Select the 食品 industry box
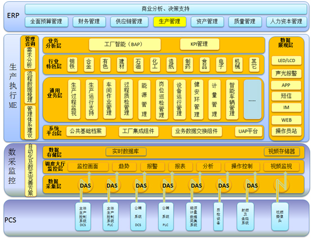The width and height of the screenshot is (312, 239). tap(204, 64)
